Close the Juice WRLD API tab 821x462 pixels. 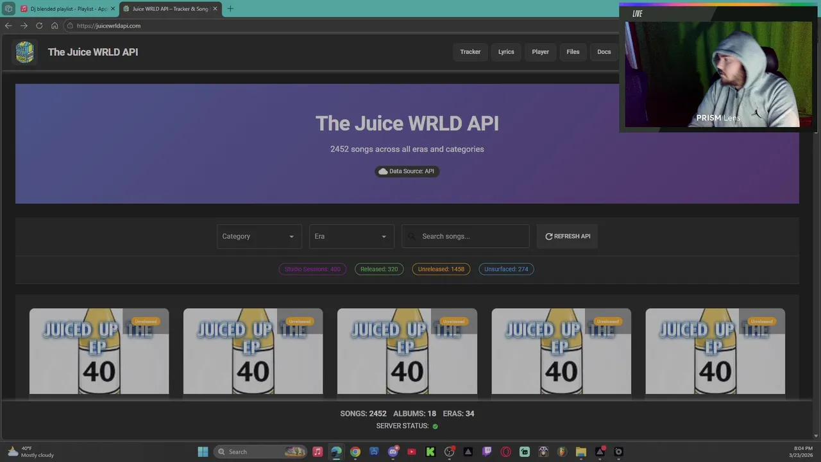[x=215, y=9]
